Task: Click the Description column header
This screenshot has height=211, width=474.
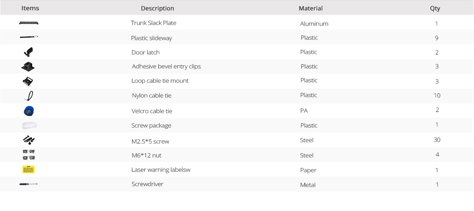Action: tap(157, 8)
